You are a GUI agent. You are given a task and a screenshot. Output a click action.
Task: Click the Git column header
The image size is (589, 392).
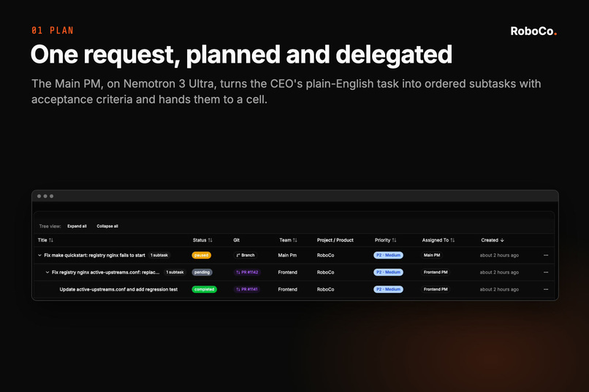pos(237,240)
